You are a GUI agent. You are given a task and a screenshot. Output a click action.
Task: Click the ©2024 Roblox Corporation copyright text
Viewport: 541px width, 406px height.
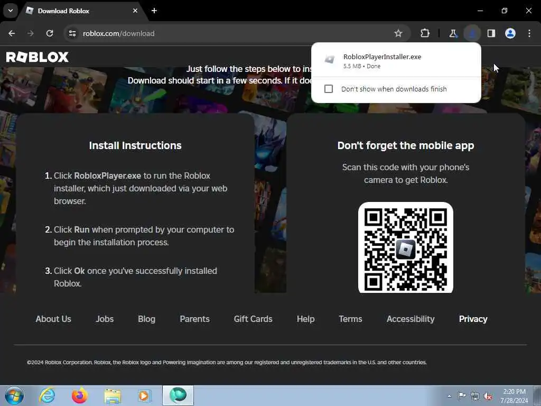[x=227, y=362]
